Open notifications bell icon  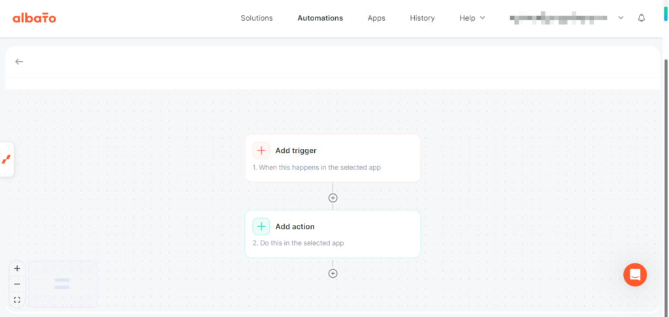pyautogui.click(x=642, y=18)
